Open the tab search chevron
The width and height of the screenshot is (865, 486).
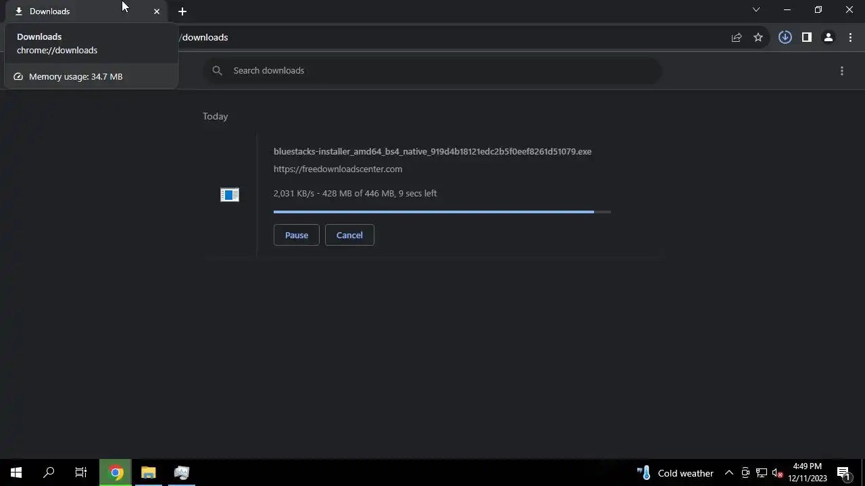[756, 10]
